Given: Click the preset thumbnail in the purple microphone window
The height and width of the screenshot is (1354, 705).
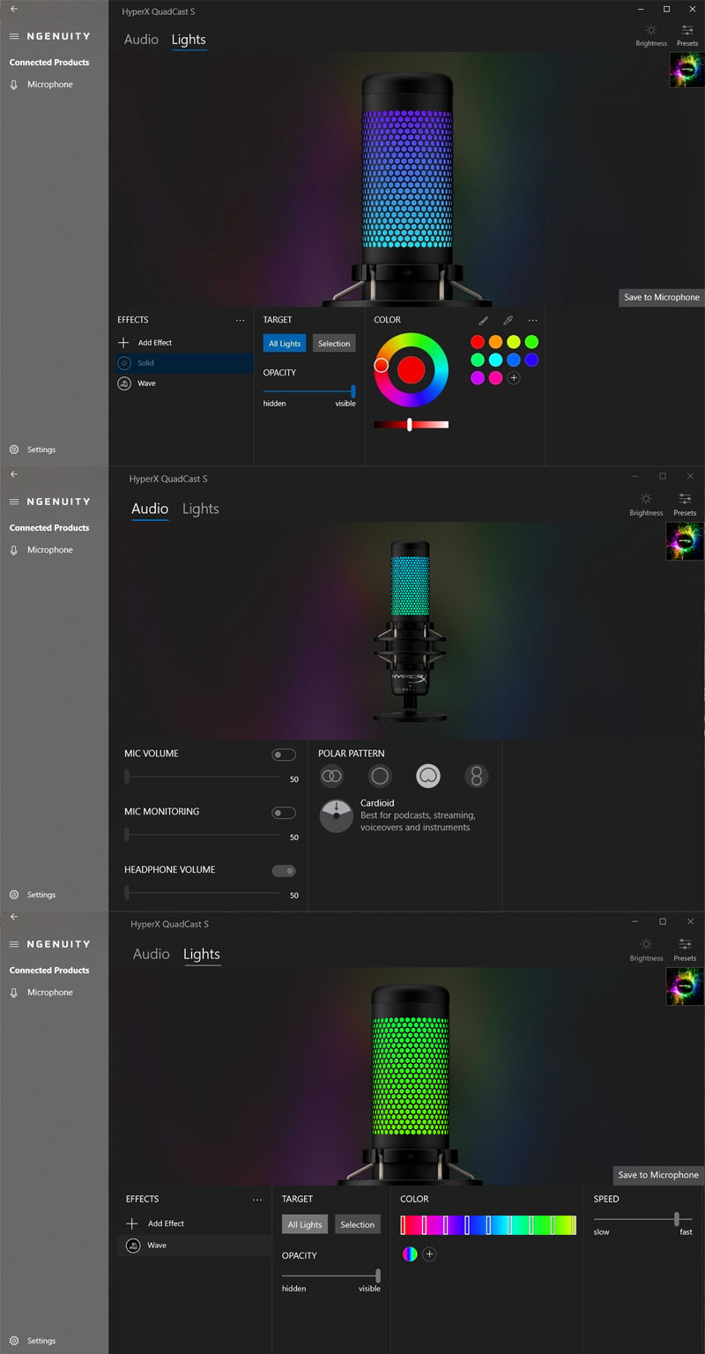Looking at the screenshot, I should (x=687, y=70).
